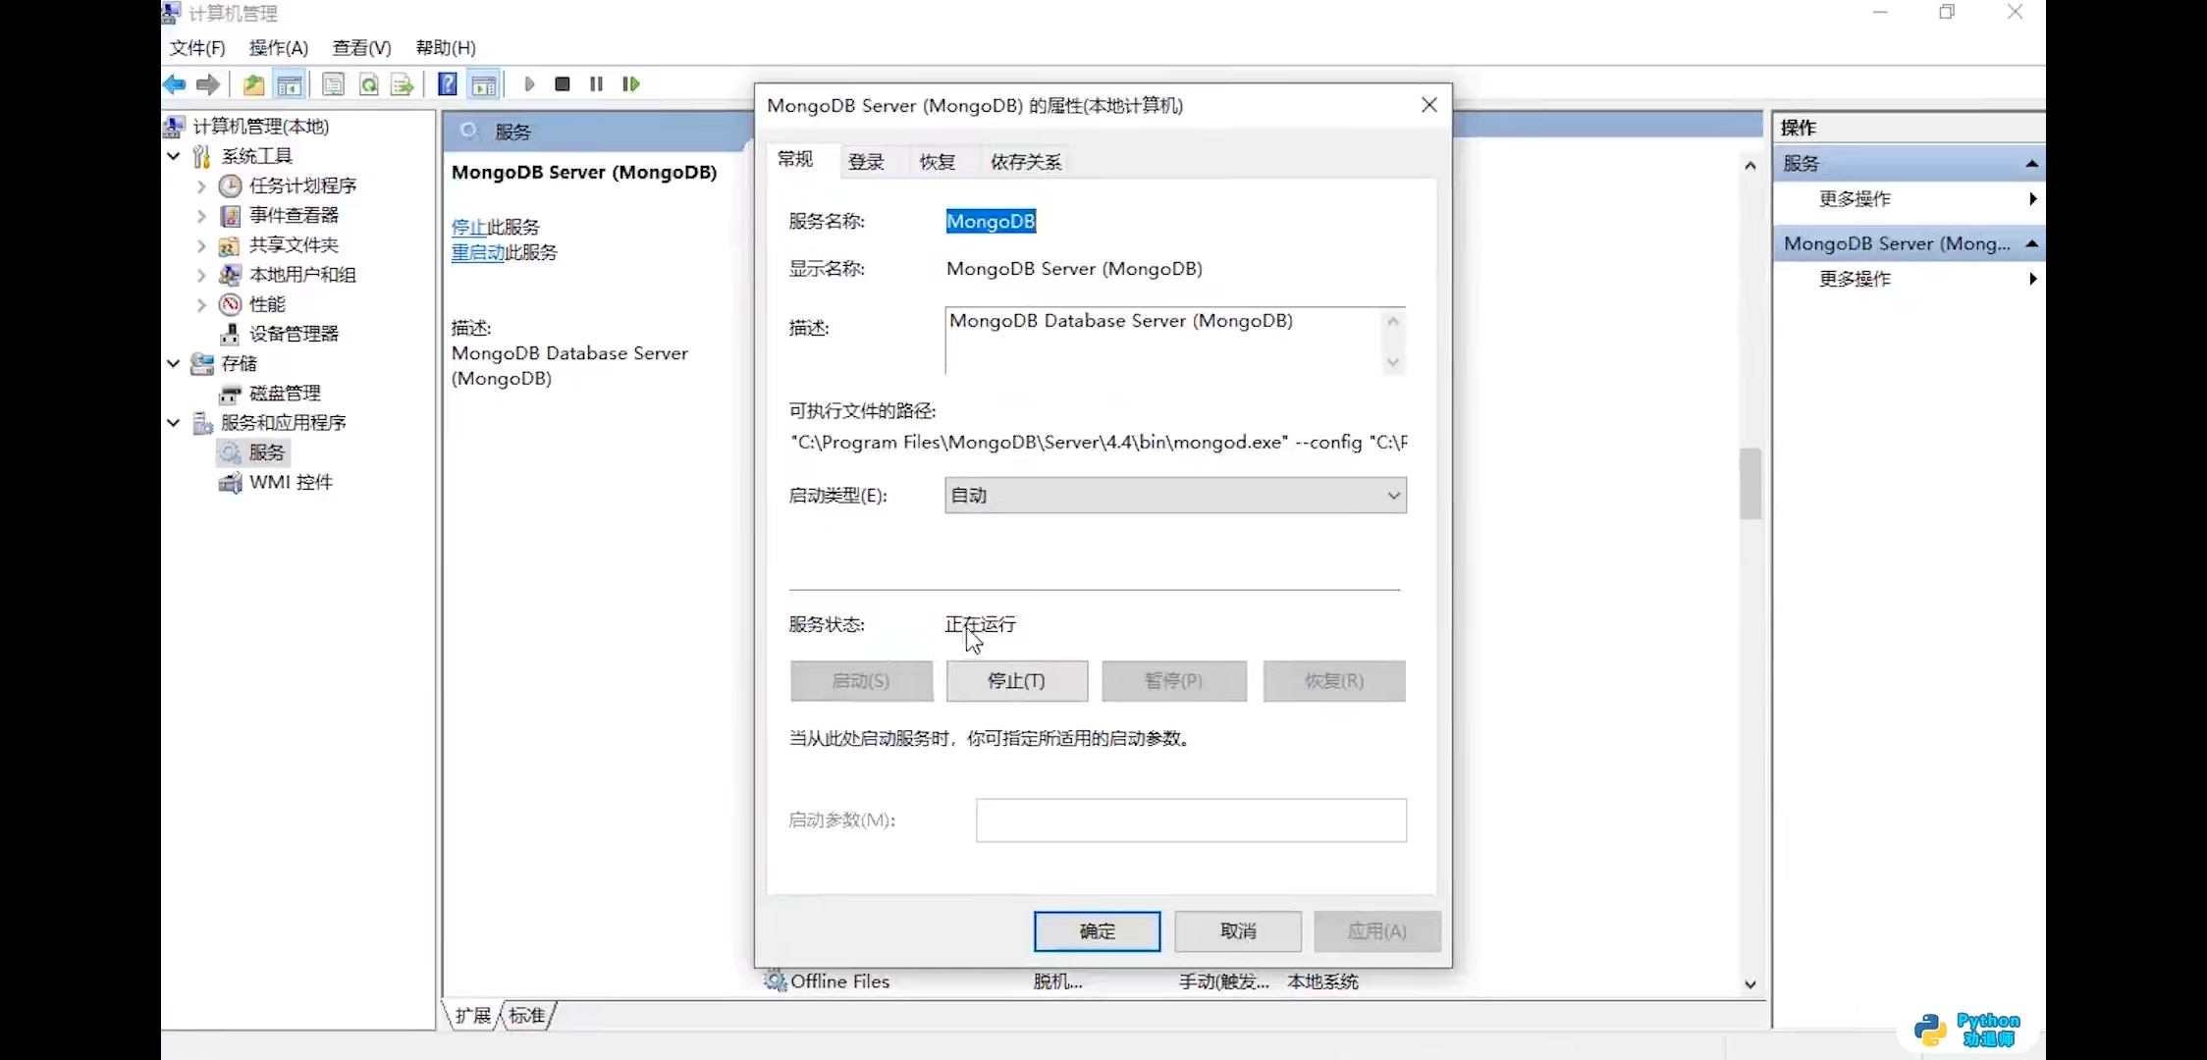Viewport: 2207px width, 1060px height.
Task: Open the Action menu
Action: click(278, 47)
